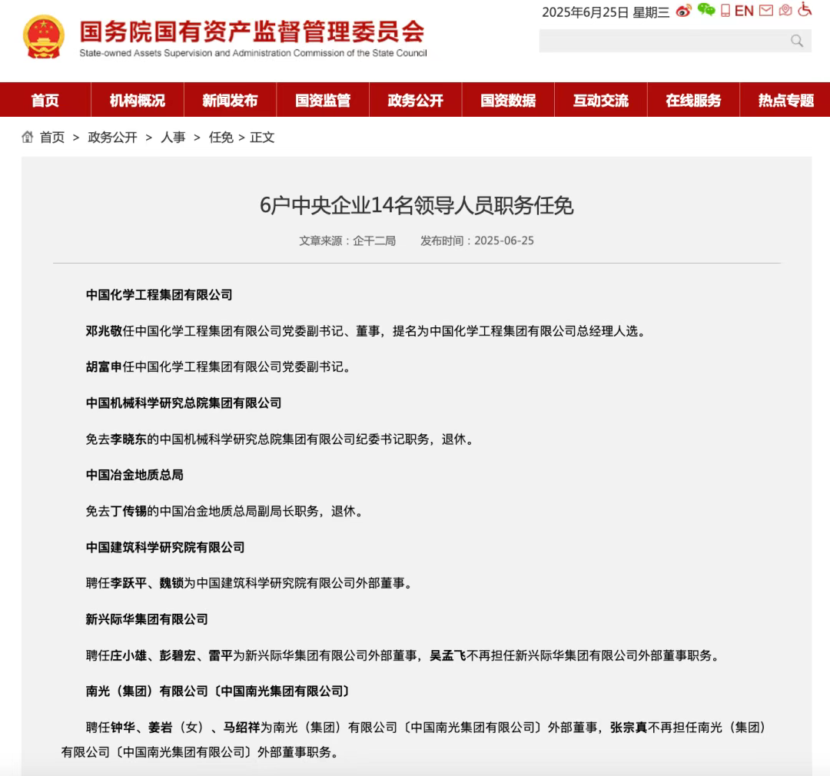
Task: Click heading 中国建筑科学研究院有限公司
Action: tap(165, 547)
